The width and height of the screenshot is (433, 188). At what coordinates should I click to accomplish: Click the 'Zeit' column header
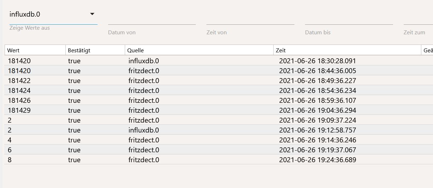click(347, 51)
